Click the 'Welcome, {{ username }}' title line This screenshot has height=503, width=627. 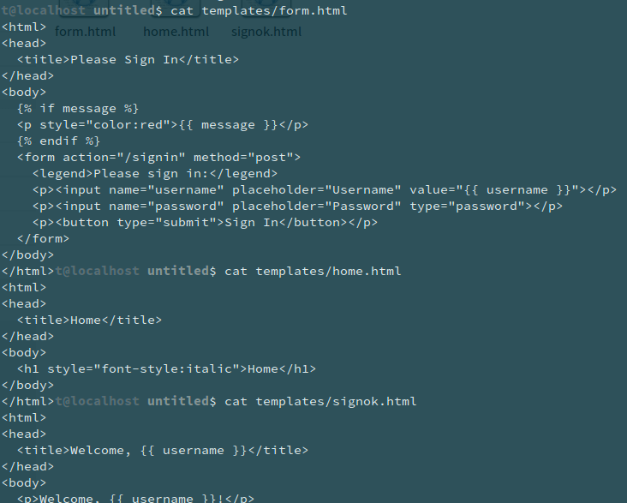pos(163,451)
